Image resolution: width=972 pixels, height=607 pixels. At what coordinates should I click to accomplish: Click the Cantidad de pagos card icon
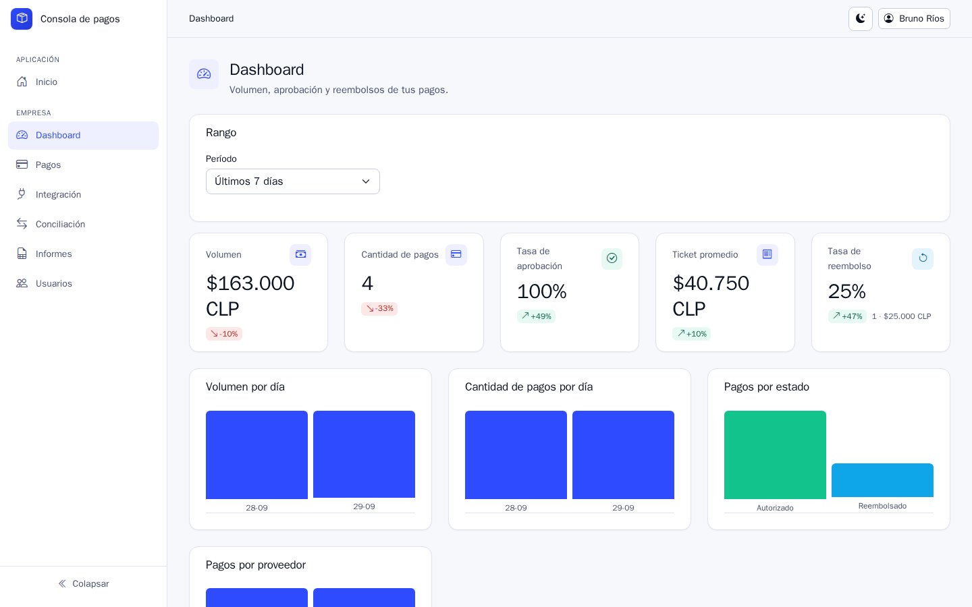coord(456,255)
